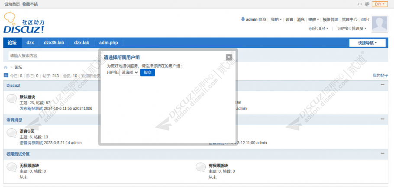Viewport: 394px width, 187px height.
Task: Click the 论坛 breadcrumb link
Action: [18, 67]
